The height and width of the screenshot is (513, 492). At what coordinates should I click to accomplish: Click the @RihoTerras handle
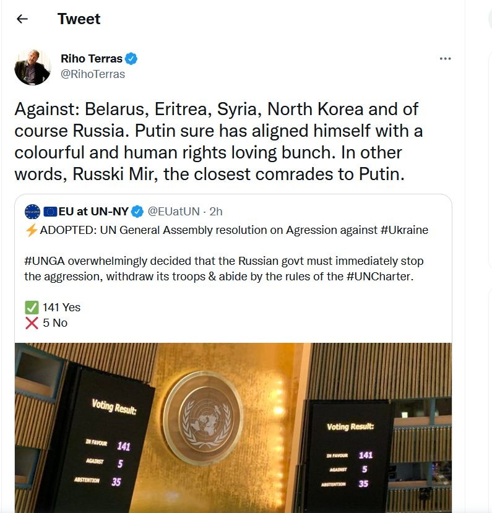pos(93,74)
